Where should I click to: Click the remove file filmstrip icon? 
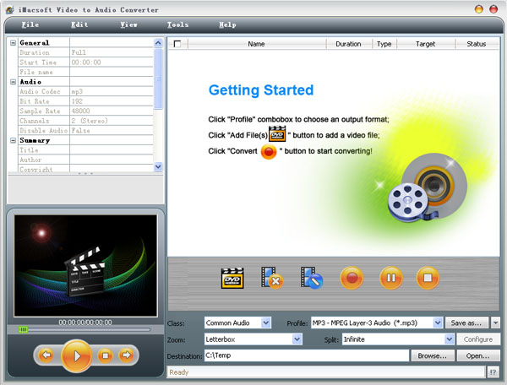tap(272, 278)
